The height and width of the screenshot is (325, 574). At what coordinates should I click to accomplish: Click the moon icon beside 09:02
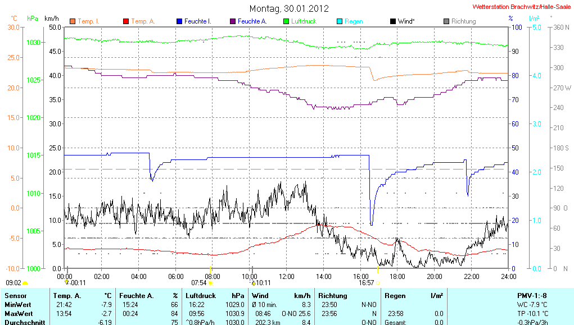(25, 283)
